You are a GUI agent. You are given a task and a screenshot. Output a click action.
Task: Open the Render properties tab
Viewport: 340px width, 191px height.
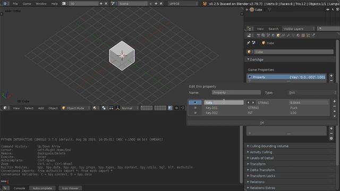point(258,36)
